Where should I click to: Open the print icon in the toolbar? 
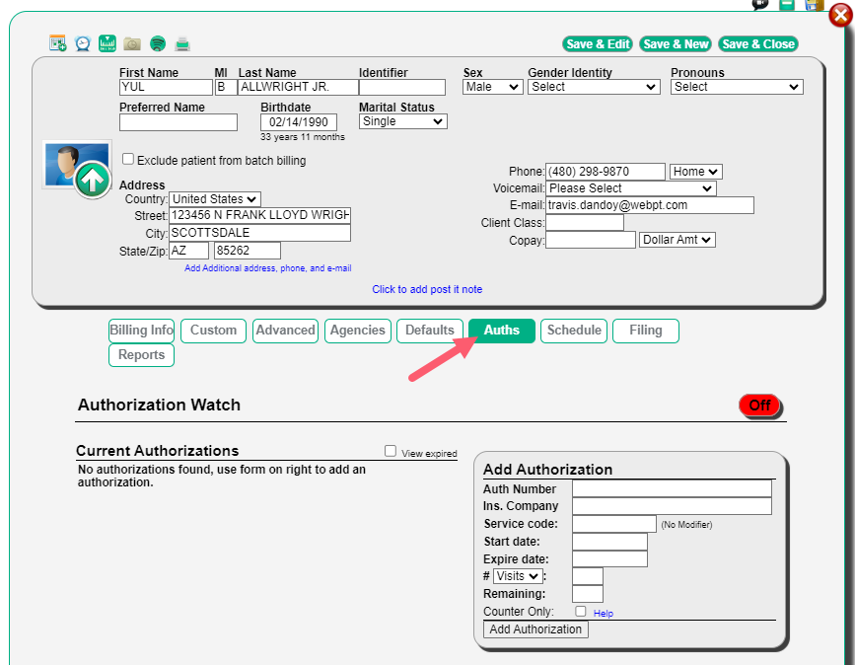pos(182,42)
